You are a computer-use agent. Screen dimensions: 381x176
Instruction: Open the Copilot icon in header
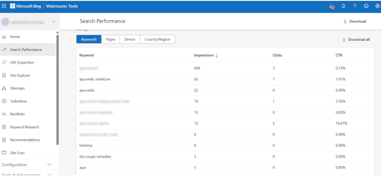click(x=332, y=6)
